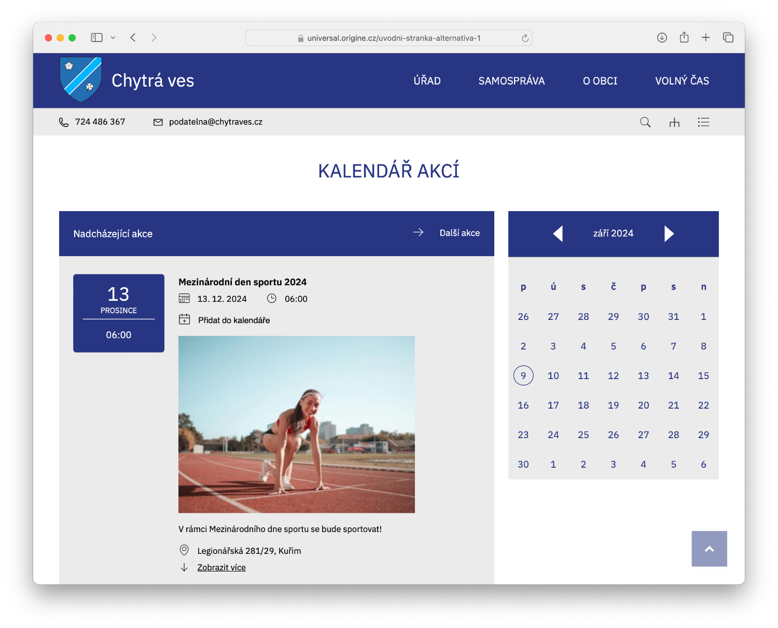Go to next month in calendar

tap(669, 234)
